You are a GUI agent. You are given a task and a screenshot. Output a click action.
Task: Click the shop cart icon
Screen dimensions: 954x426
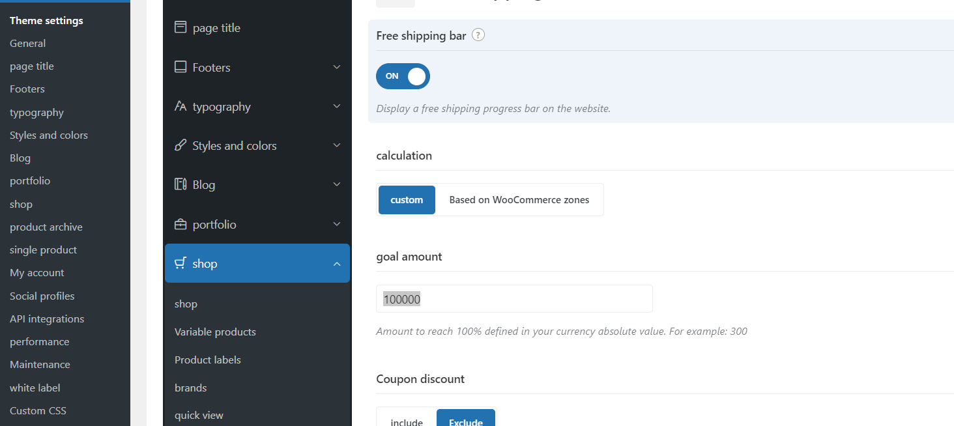pyautogui.click(x=181, y=264)
